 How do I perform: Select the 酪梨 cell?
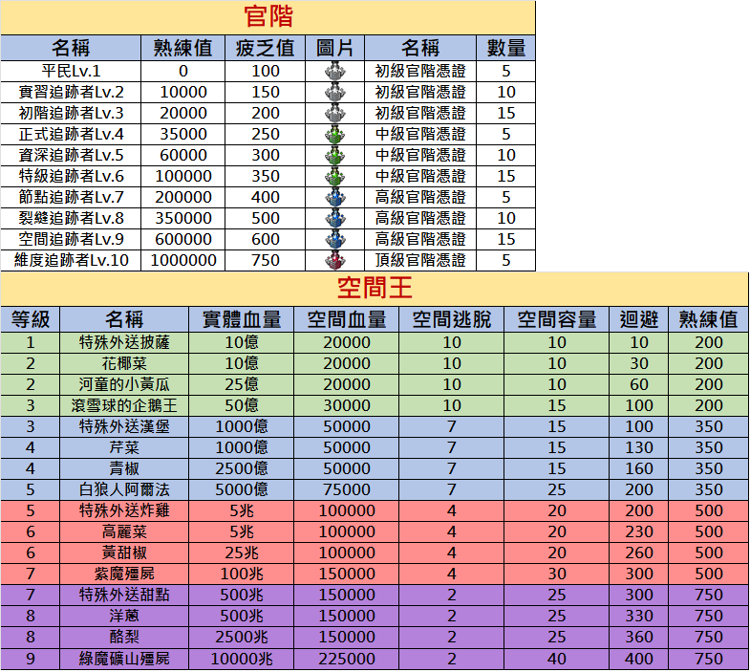coord(124,638)
